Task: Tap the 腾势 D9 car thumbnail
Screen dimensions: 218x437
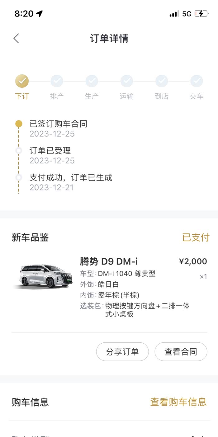Action: tap(43, 276)
